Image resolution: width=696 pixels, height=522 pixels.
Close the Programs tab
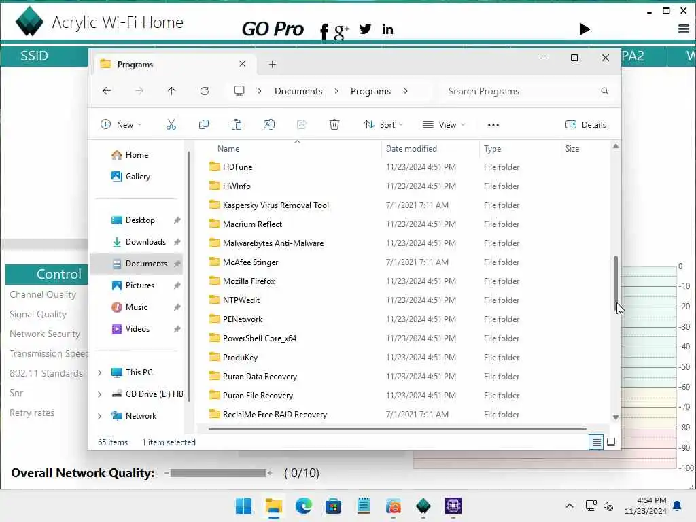click(x=243, y=64)
